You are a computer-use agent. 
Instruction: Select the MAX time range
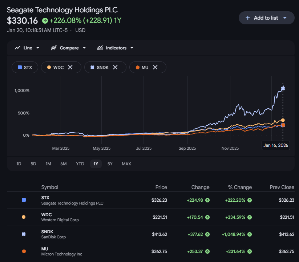tap(126, 164)
